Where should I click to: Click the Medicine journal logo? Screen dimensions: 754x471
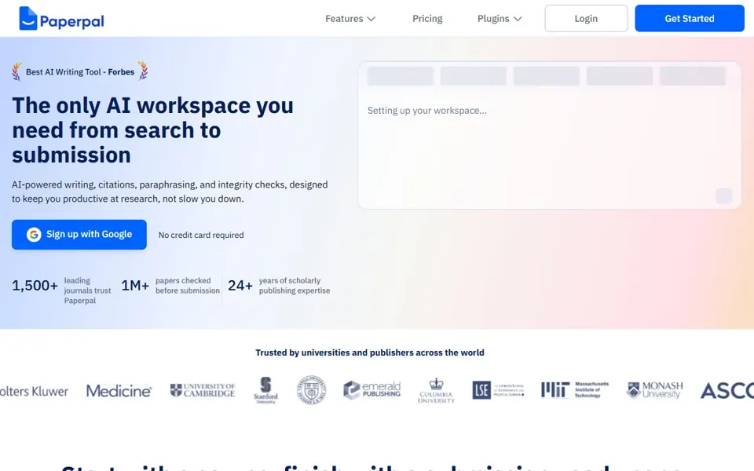tap(119, 391)
